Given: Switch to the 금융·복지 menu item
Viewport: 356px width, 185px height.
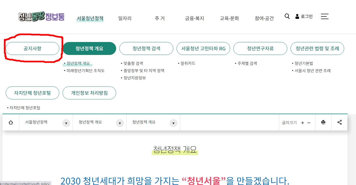Looking at the screenshot, I should (194, 18).
